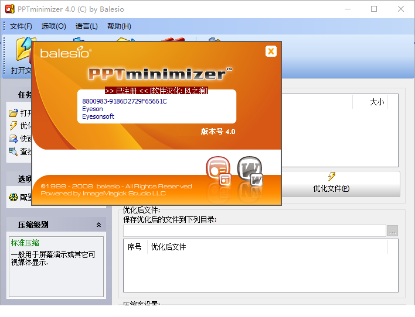Click the configuration gear icon under options
The height and width of the screenshot is (317, 415).
pos(13,197)
